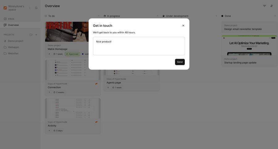The image size is (278, 149).
Task: Send the feedback message
Action: (x=180, y=62)
